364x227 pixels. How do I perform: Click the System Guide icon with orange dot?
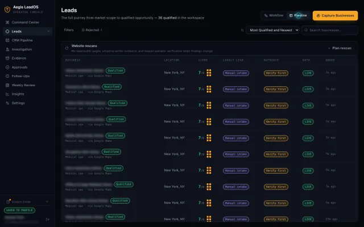8,201
